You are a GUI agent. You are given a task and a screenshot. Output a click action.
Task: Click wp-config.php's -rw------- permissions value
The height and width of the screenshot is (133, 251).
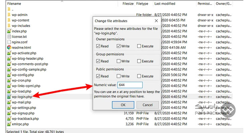click(205, 75)
